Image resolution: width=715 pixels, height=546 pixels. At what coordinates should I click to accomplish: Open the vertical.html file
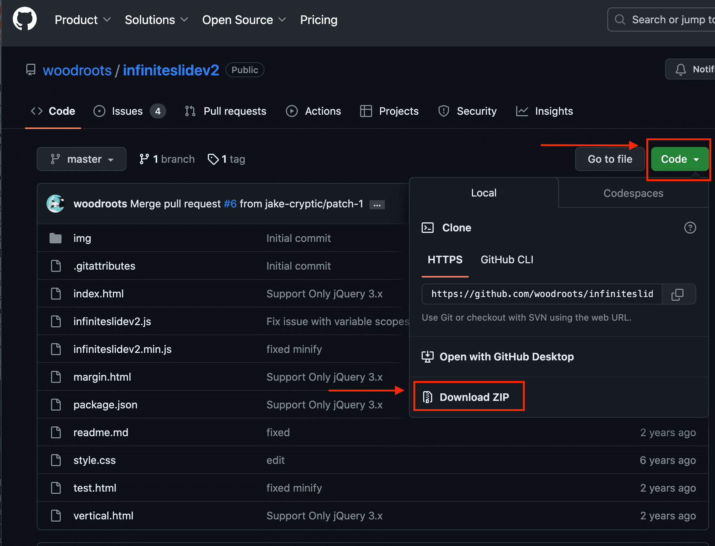click(x=103, y=516)
